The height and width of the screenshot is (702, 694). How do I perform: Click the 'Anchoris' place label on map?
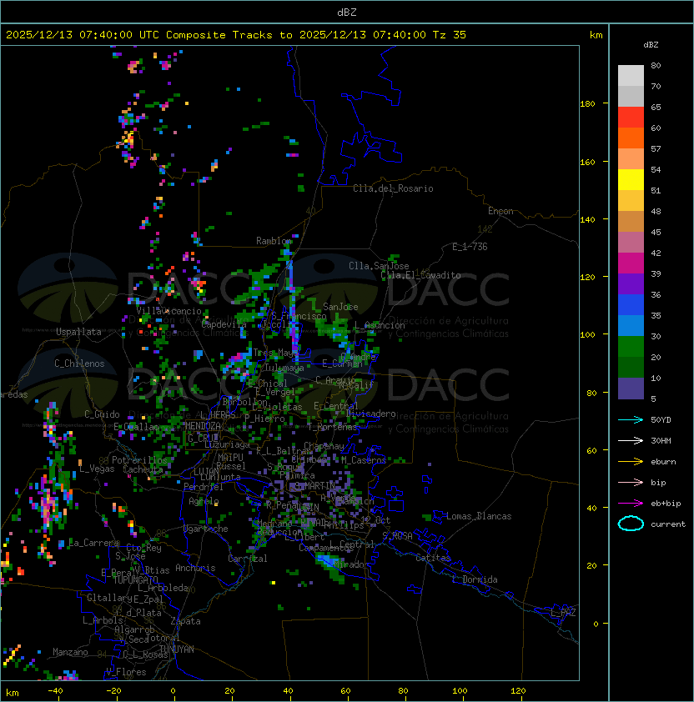pos(195,568)
